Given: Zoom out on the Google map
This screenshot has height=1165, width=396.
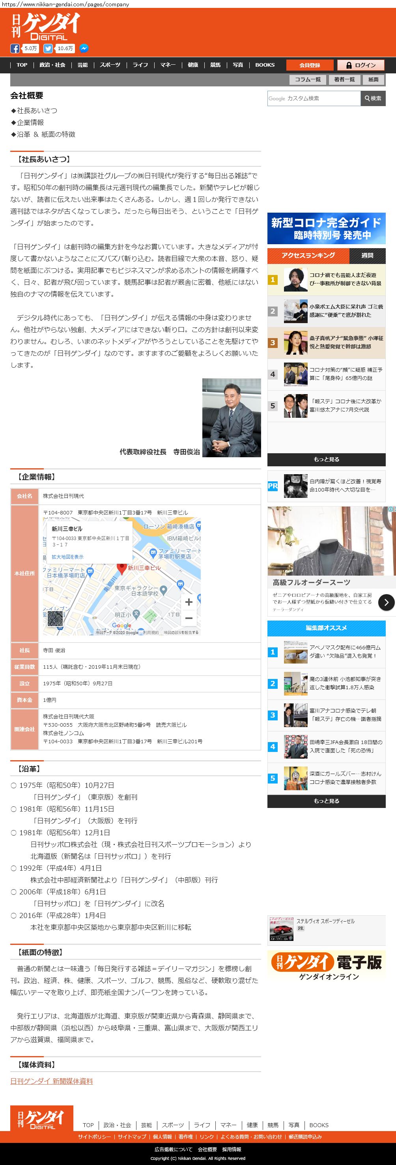Looking at the screenshot, I should (189, 618).
